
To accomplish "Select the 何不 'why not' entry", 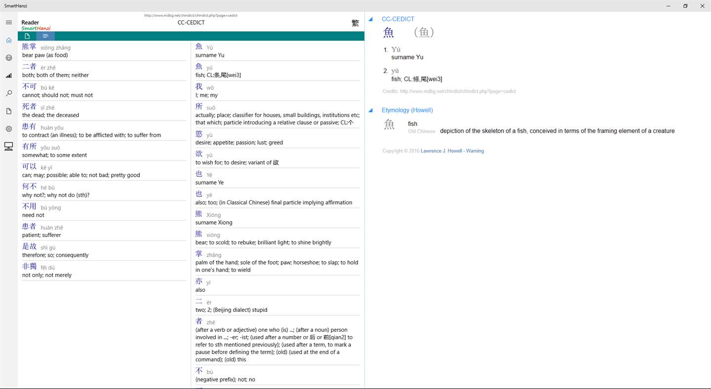I will click(104, 191).
